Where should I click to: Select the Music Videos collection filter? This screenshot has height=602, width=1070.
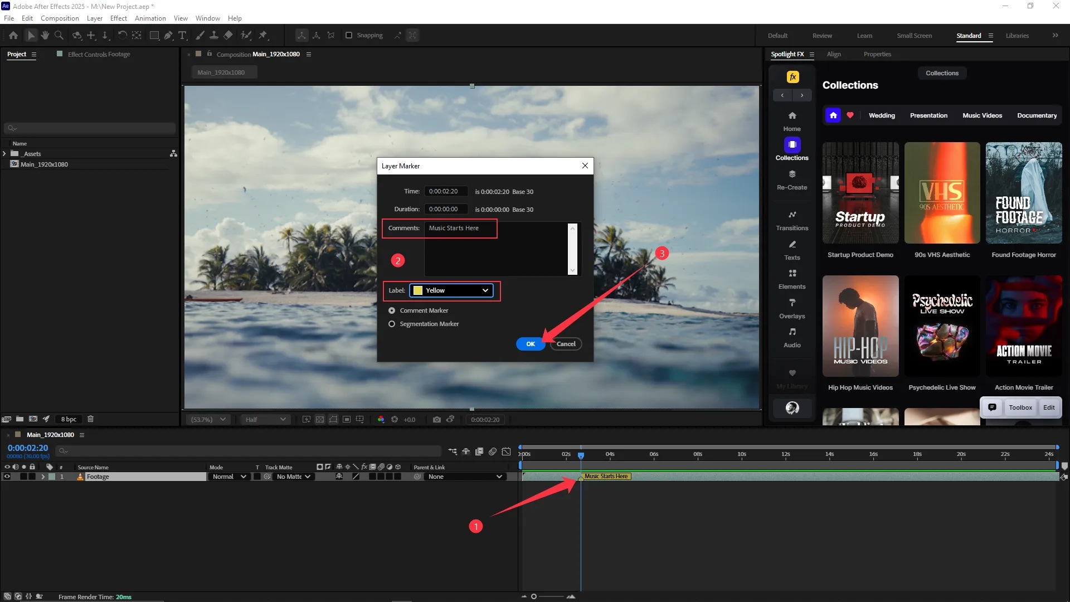point(982,115)
